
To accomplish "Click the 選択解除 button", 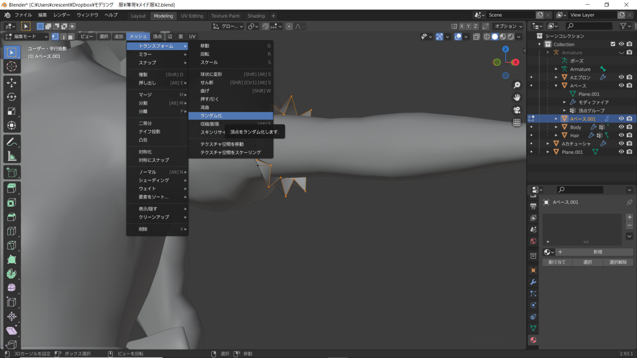I will click(x=618, y=262).
